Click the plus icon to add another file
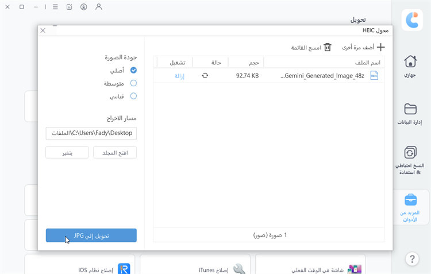 point(380,47)
